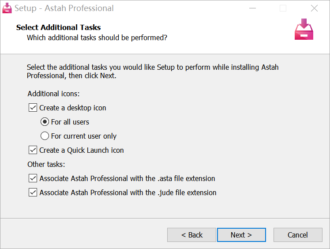Go to previous step with Back button

[191, 235]
